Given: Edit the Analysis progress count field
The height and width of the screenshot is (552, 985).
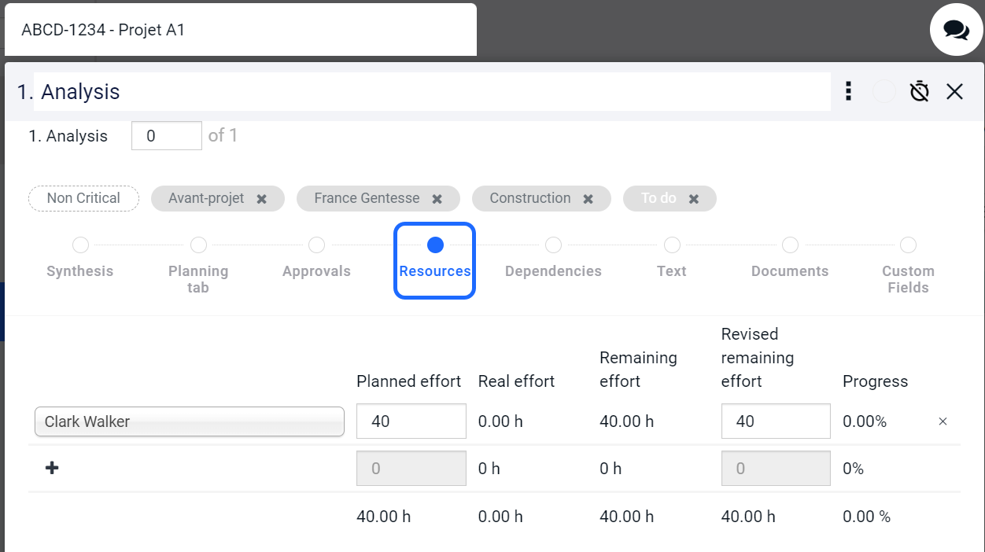Looking at the screenshot, I should tap(167, 136).
